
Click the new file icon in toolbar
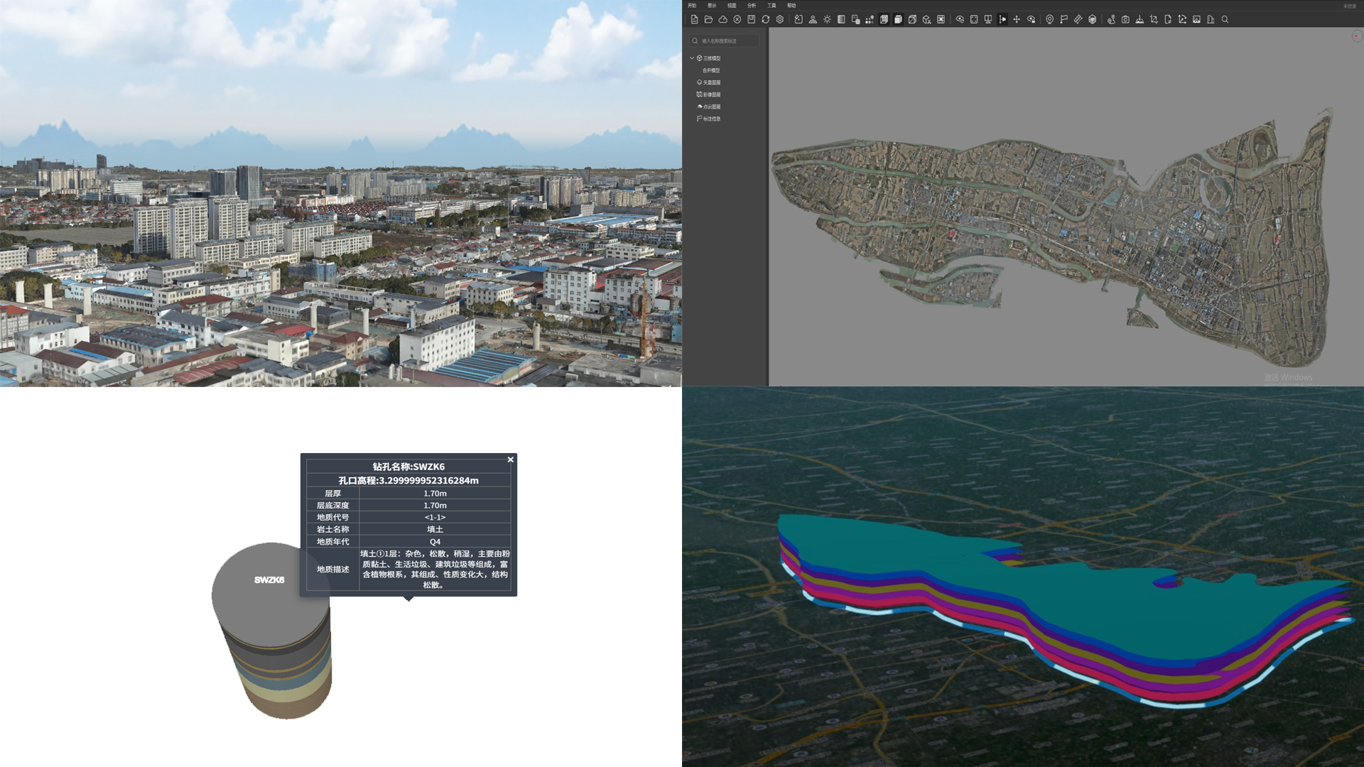694,19
